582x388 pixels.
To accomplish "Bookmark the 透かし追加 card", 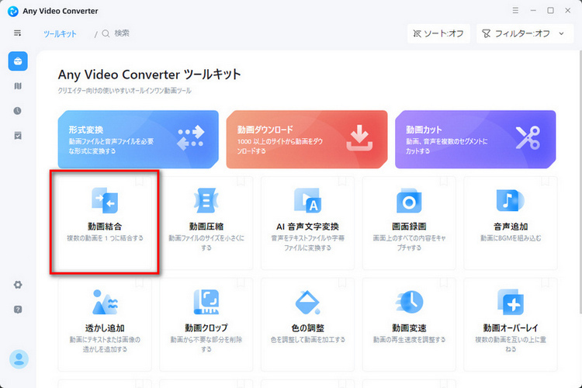I will pos(139,283).
